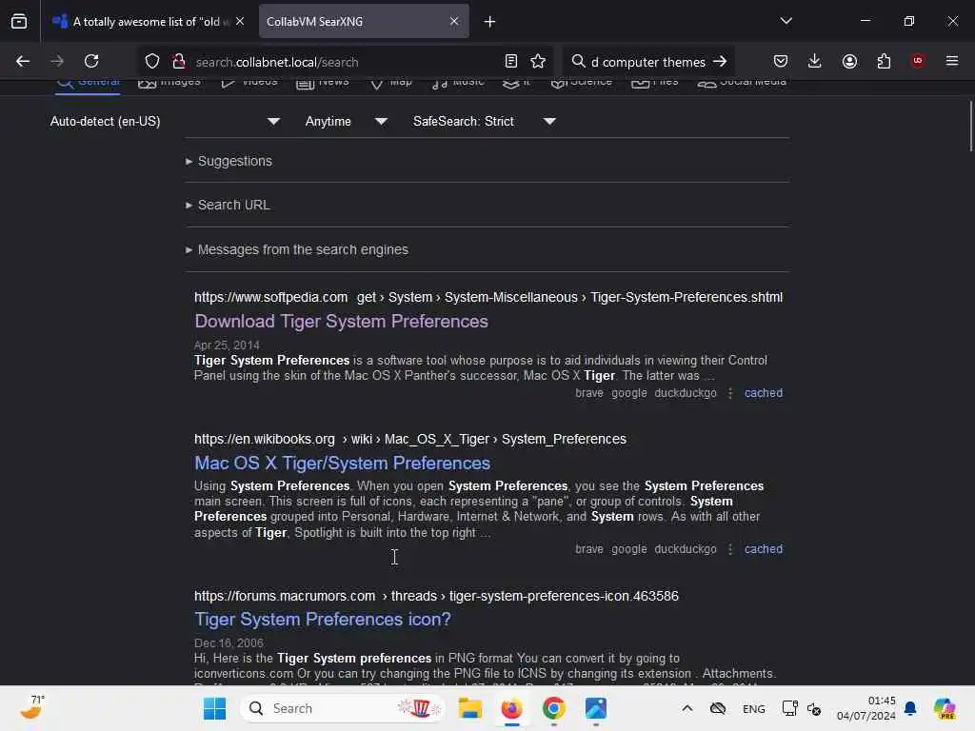Bookmark this page with the star icon
This screenshot has width=975, height=731.
click(x=538, y=61)
